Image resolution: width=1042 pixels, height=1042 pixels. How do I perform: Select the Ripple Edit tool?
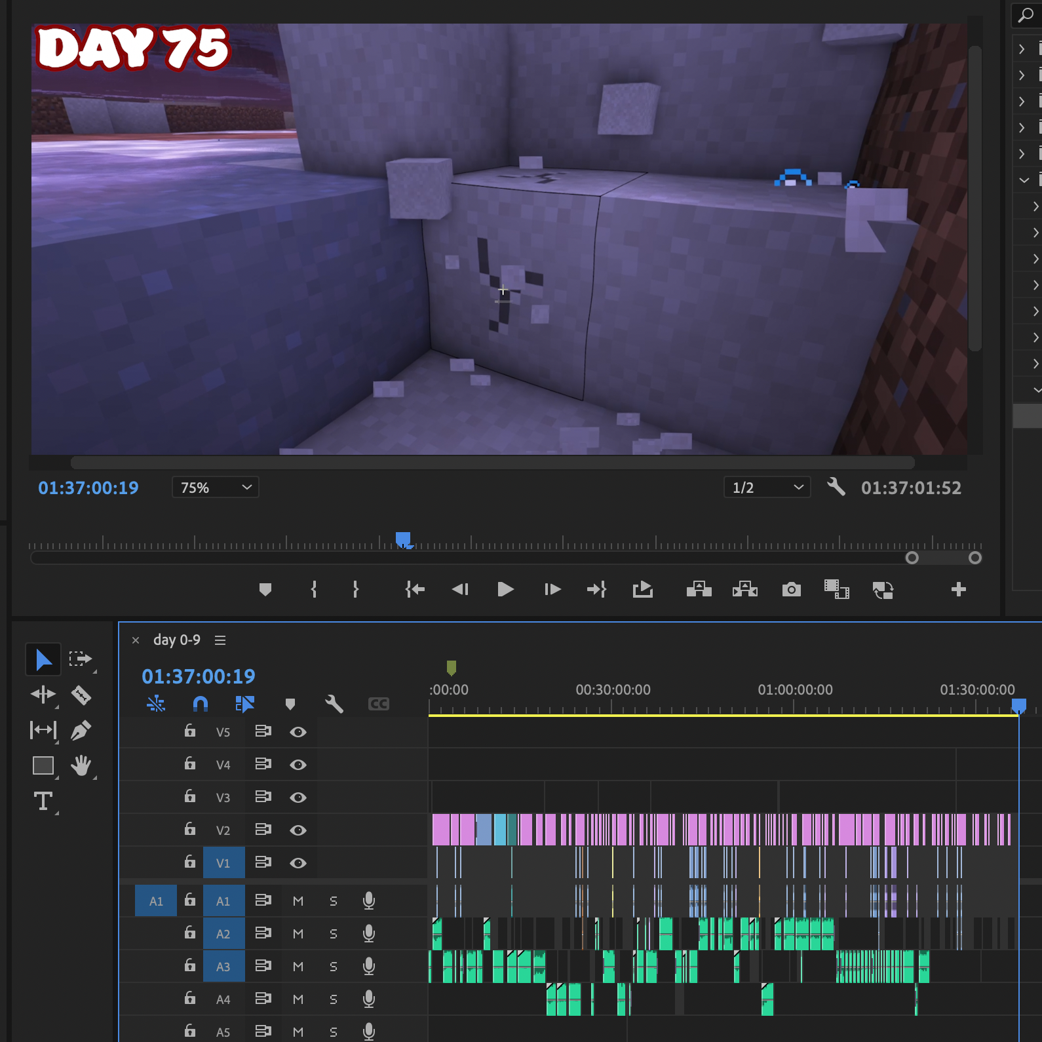[x=43, y=695]
